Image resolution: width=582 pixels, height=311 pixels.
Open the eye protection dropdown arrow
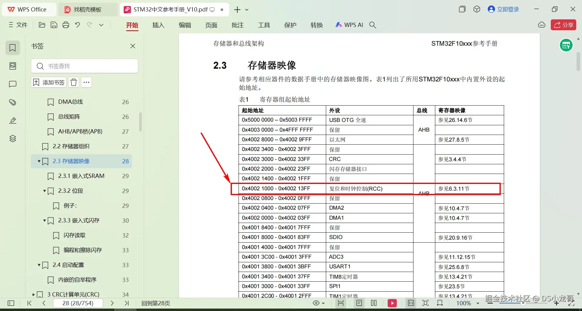[x=323, y=303]
